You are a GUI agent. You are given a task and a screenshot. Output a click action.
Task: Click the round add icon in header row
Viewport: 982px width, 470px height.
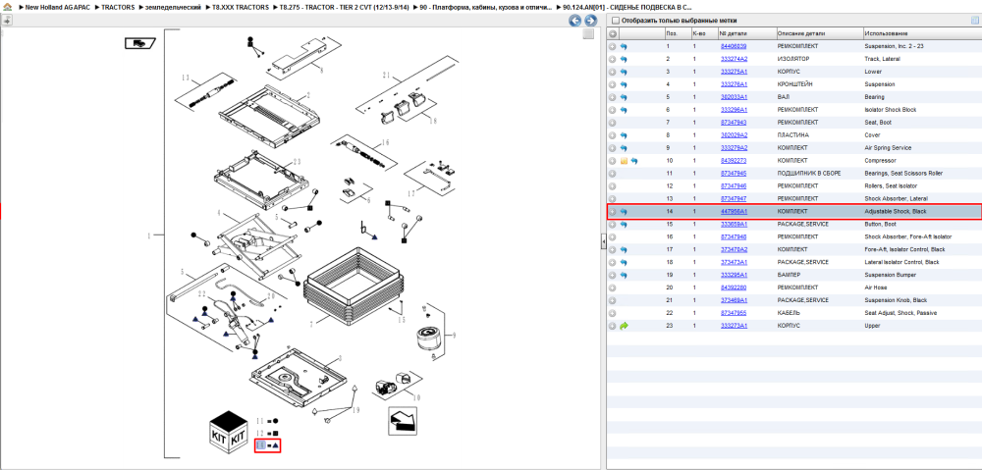(x=613, y=33)
